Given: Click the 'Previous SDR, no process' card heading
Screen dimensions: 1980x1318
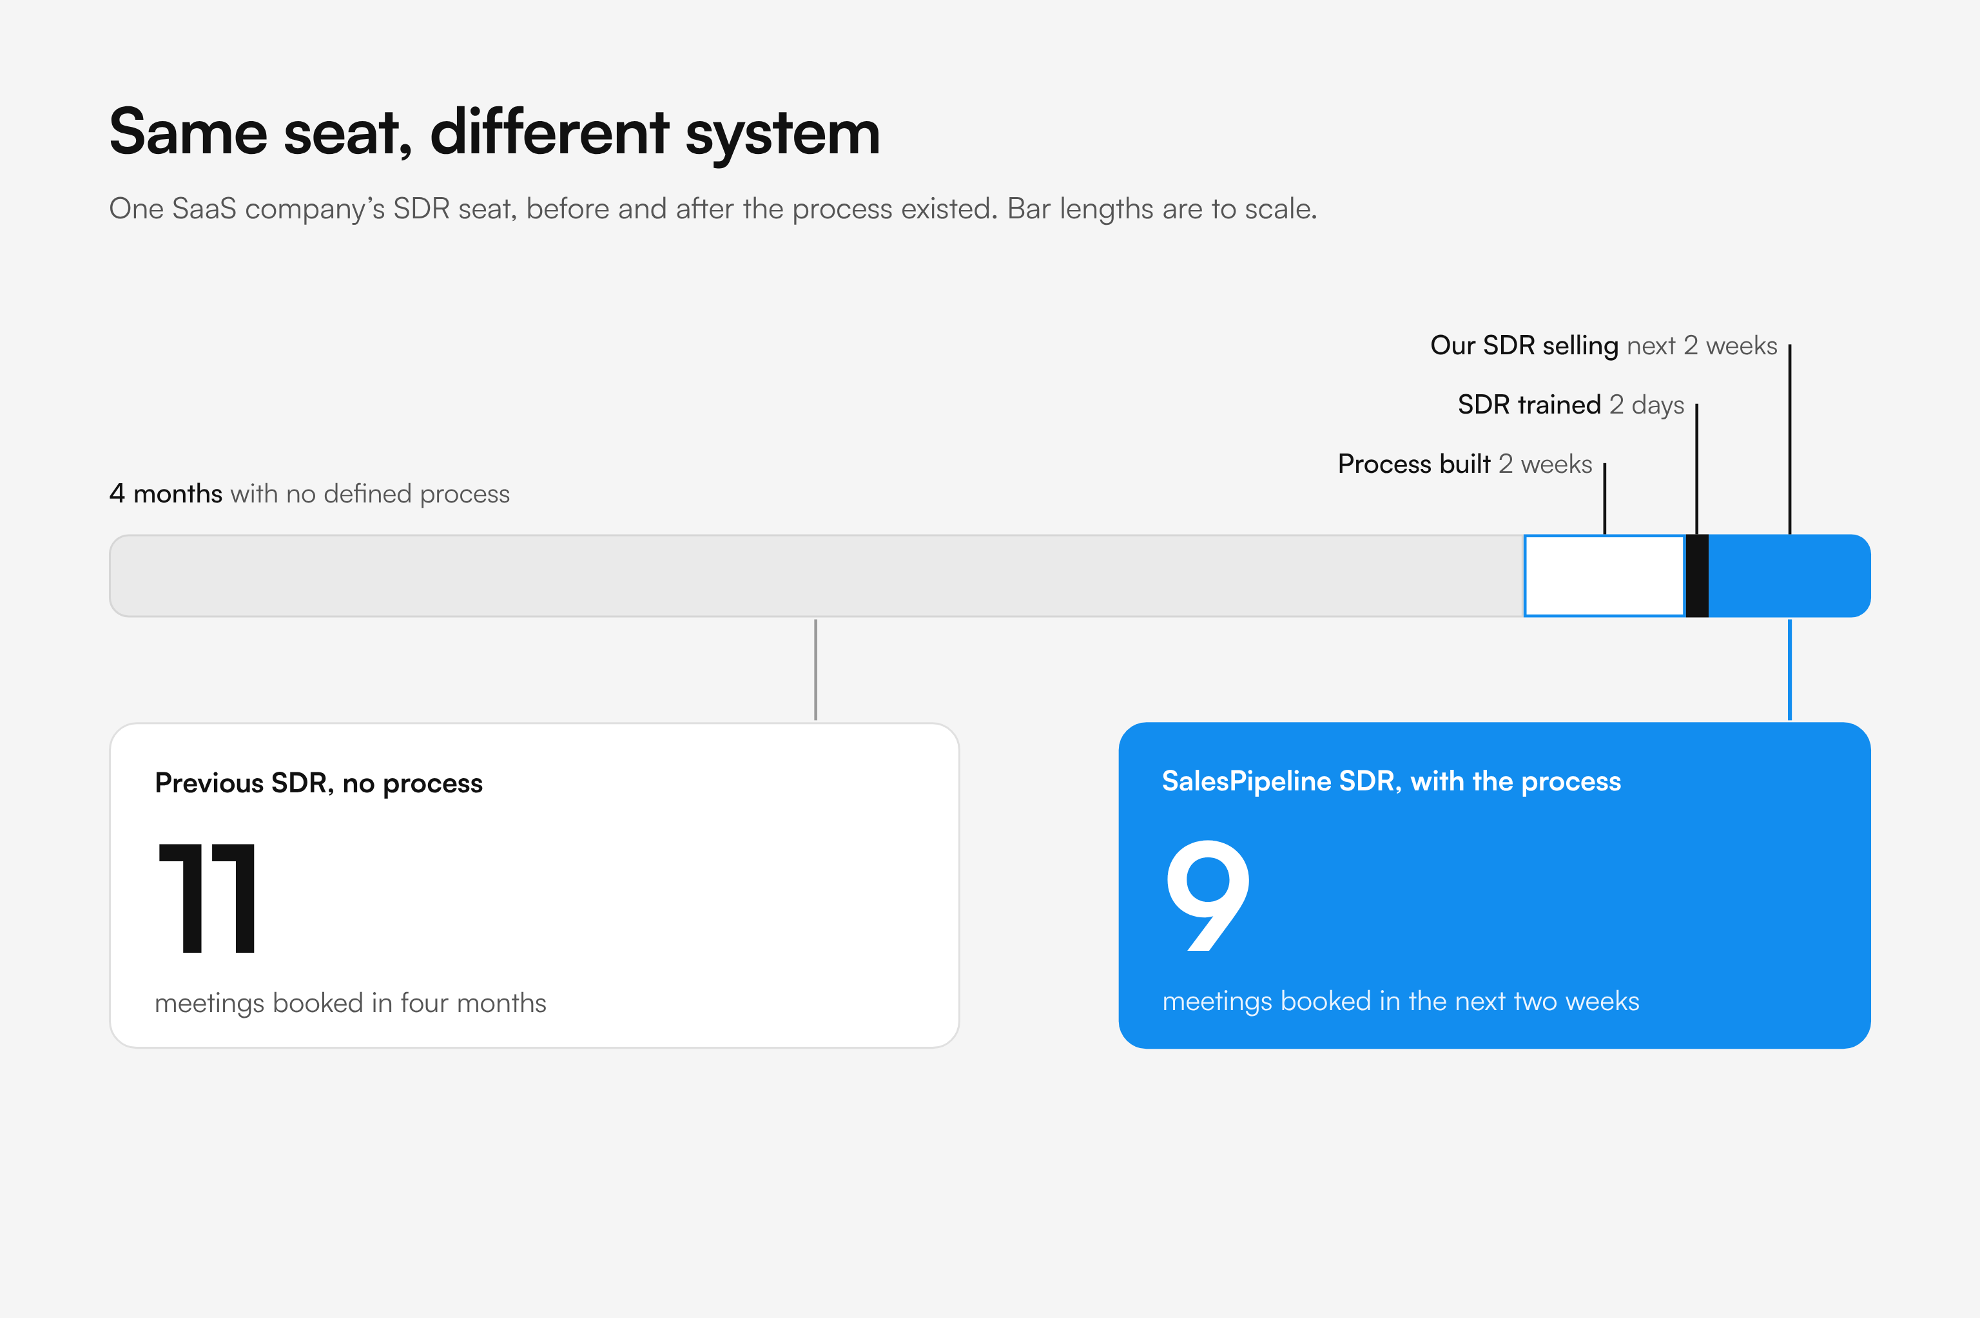Looking at the screenshot, I should [x=318, y=783].
